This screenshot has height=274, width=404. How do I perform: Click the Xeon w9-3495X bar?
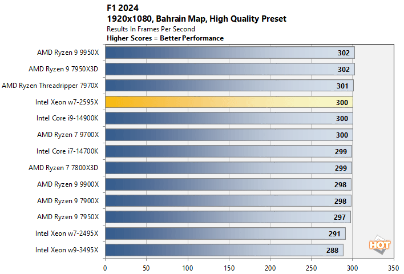tap(224, 250)
